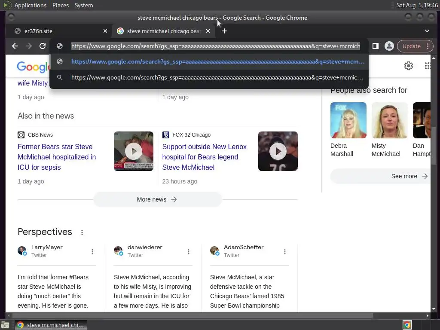Select the search-icon URL suggestion row
The height and width of the screenshot is (330, 440).
(209, 77)
